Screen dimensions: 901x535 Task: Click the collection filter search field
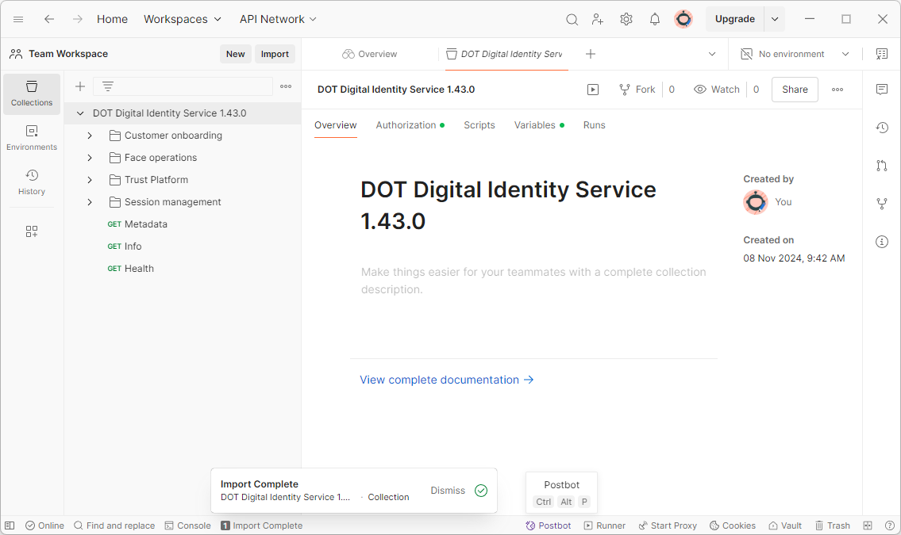(183, 86)
